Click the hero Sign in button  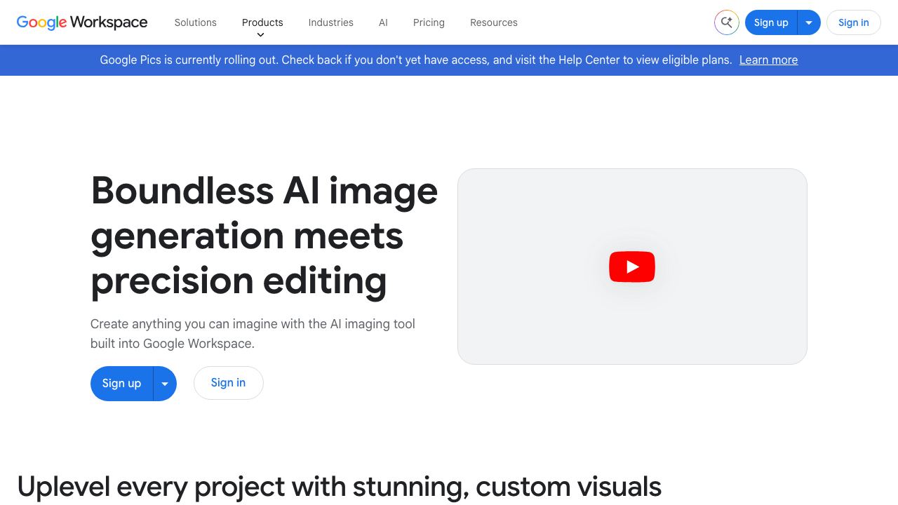229,383
